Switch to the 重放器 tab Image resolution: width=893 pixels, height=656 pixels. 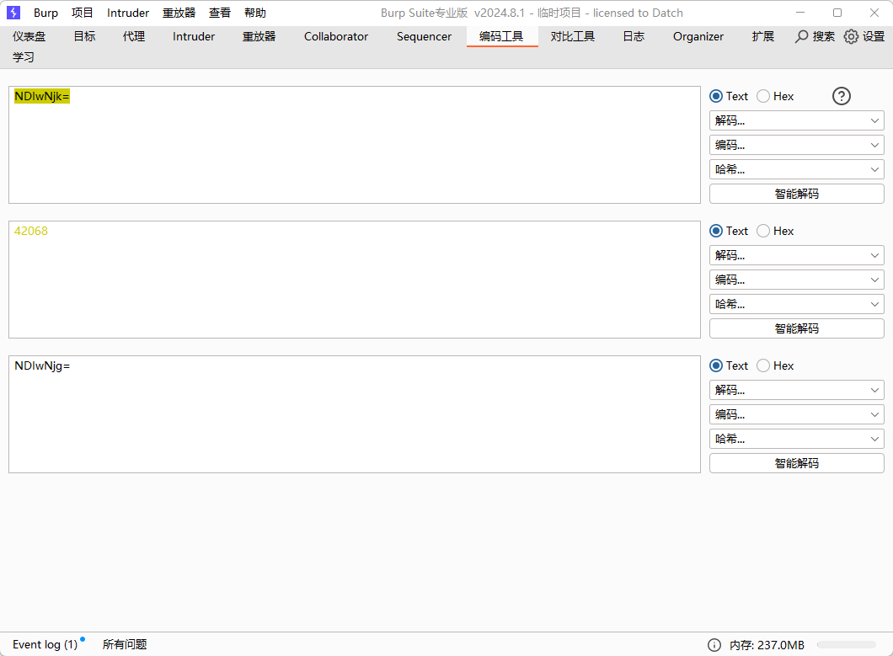(x=259, y=36)
